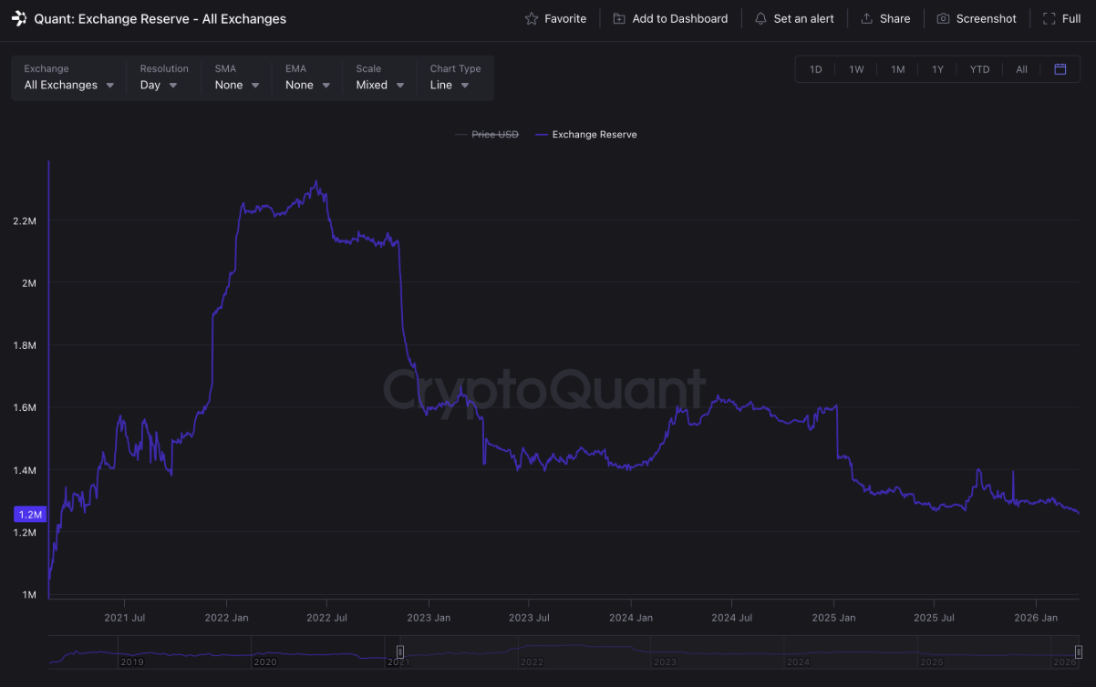Change Chart Type from Line dropdown

click(450, 85)
